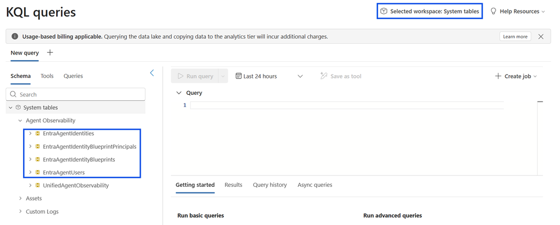560x225 pixels.
Task: Collapse the System tables tree node
Action: pyautogui.click(x=11, y=108)
